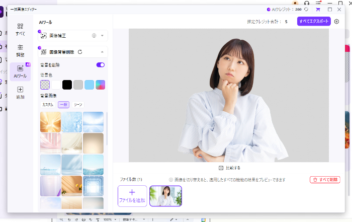
Task: Click the 比較する compare icon
Action: [x=221, y=168]
